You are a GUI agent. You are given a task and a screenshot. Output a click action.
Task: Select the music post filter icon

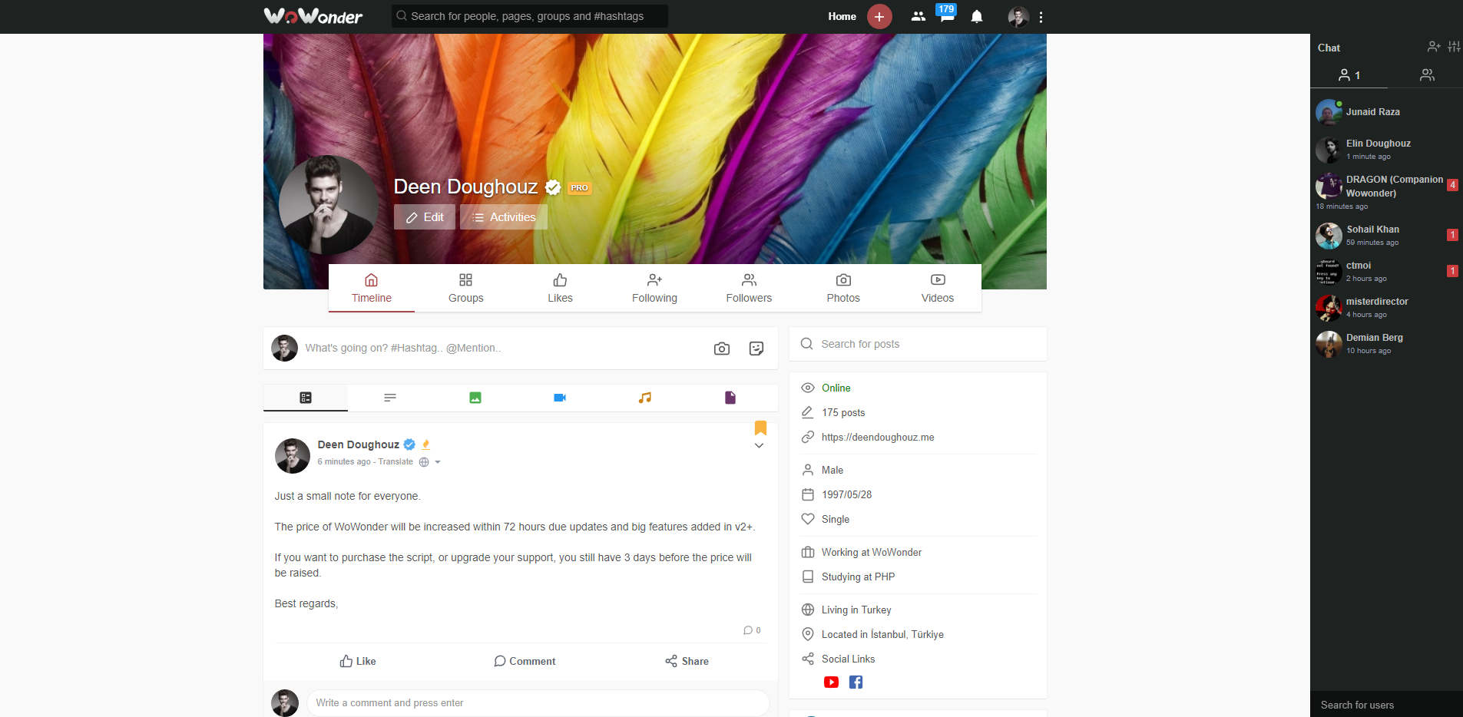point(645,398)
